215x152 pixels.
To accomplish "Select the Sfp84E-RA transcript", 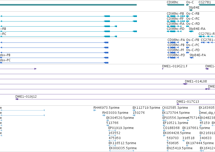I will click(x=191, y=31).
